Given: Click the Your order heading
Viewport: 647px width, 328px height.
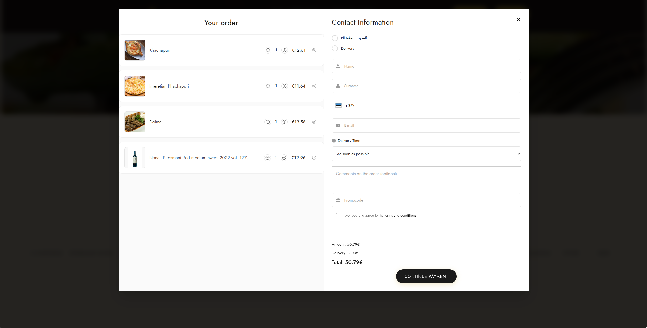Looking at the screenshot, I should 221,23.
